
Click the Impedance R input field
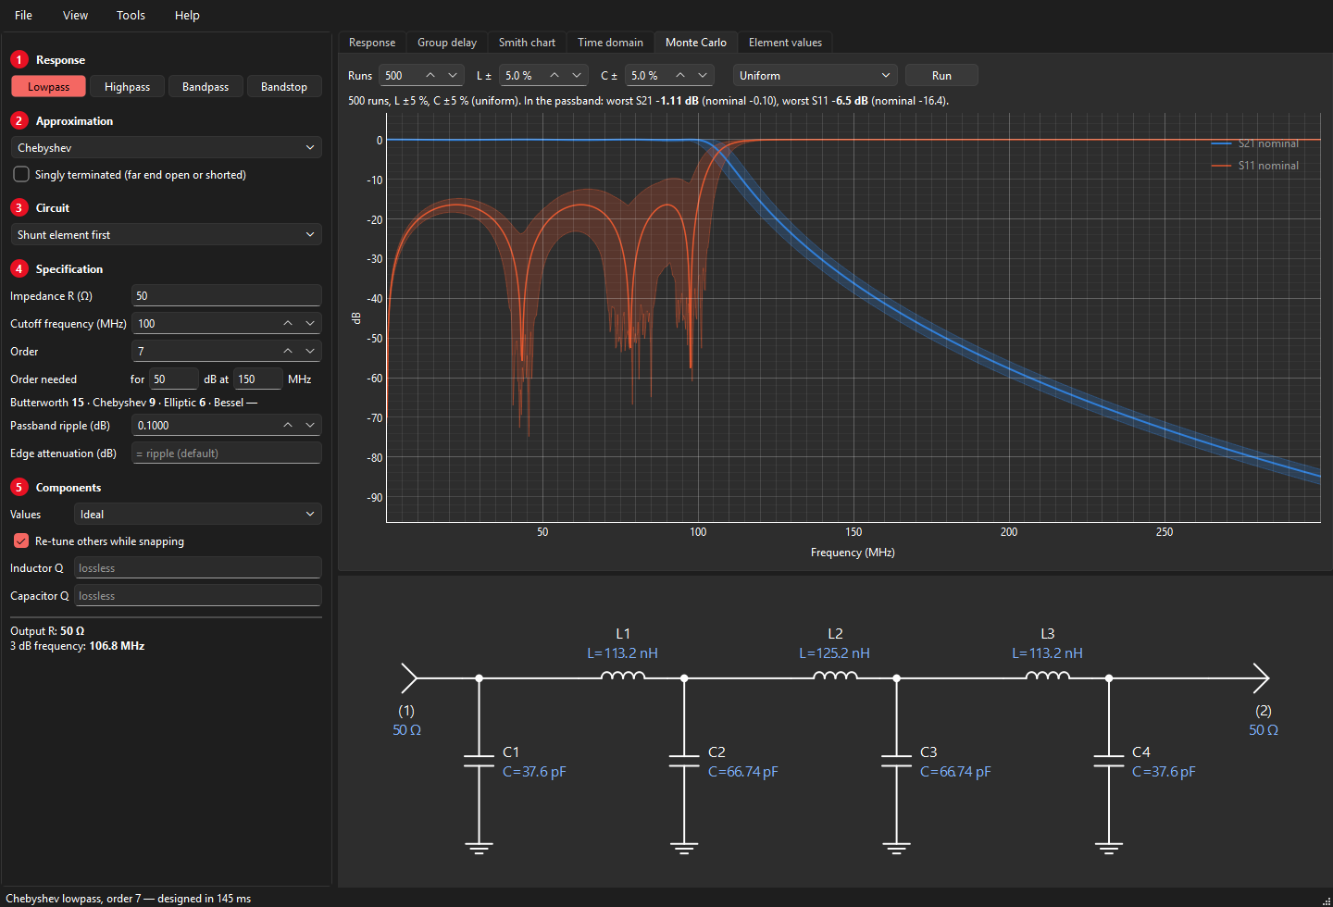pyautogui.click(x=227, y=295)
